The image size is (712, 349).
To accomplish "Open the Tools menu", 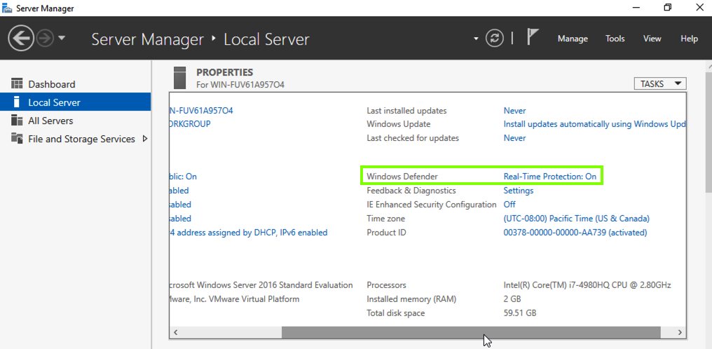I will 615,39.
